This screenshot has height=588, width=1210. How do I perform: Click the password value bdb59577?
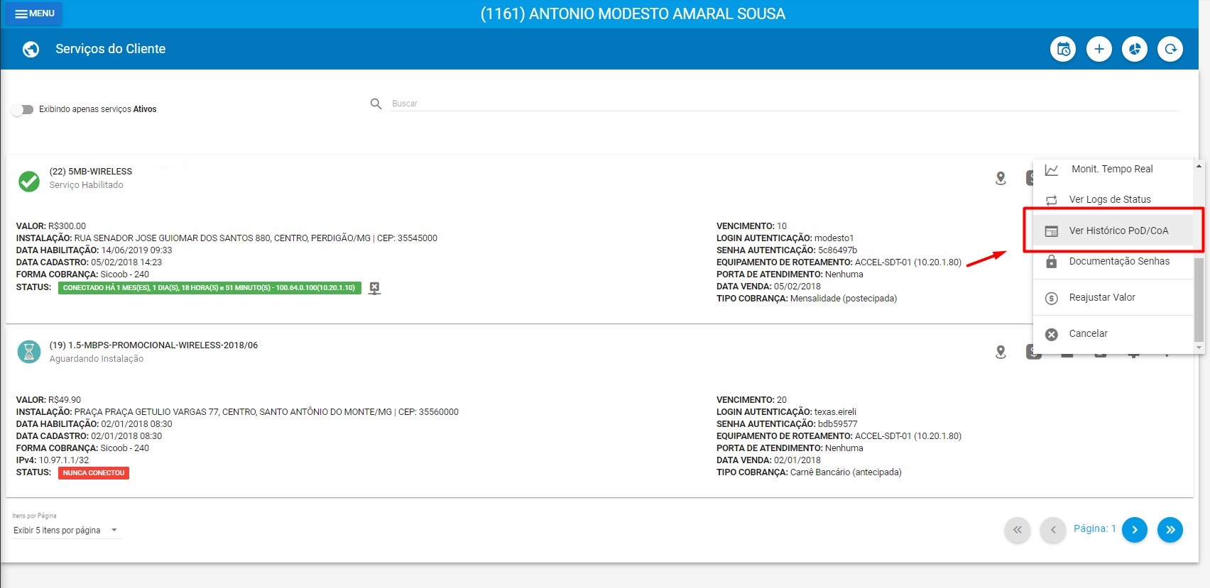tap(837, 424)
